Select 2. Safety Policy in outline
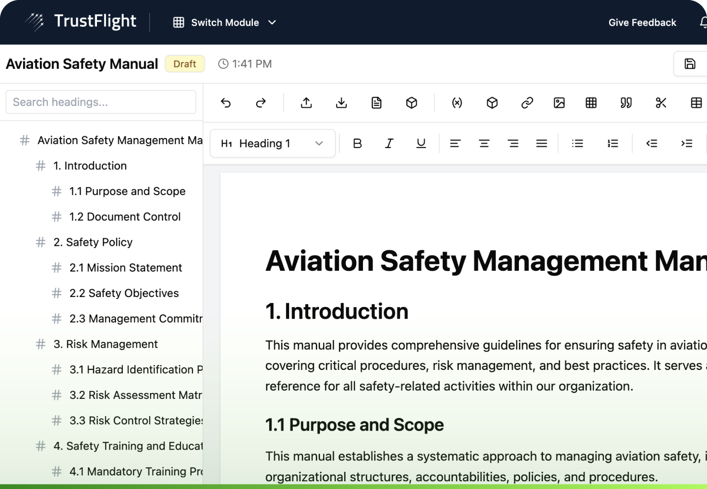 coord(93,242)
